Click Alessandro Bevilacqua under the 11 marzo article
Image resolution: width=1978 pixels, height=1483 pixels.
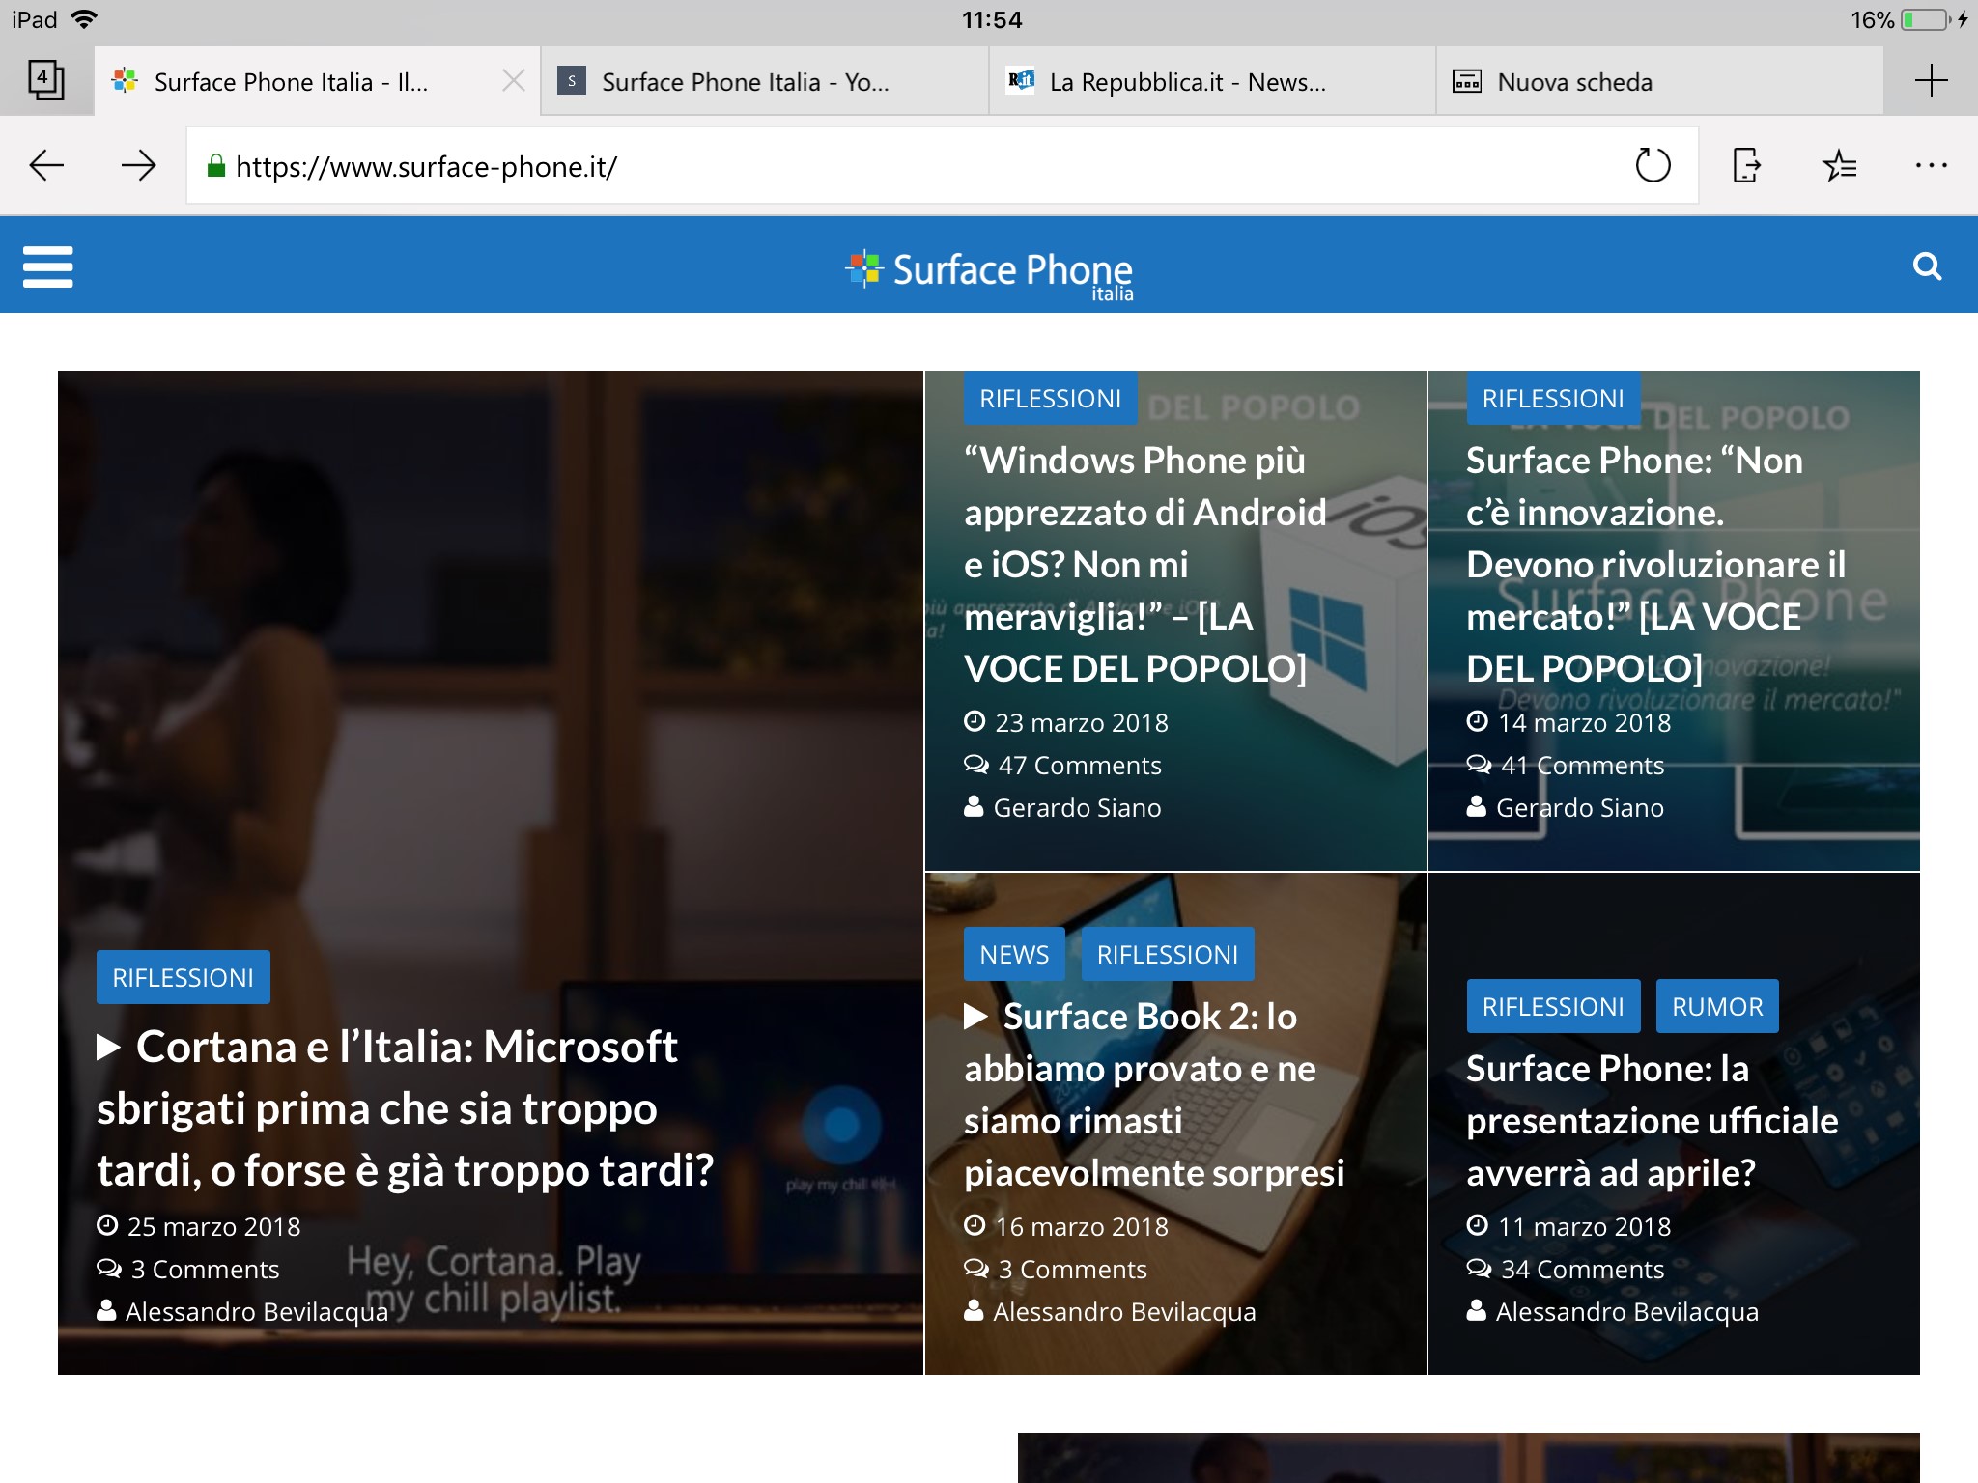click(1626, 1312)
